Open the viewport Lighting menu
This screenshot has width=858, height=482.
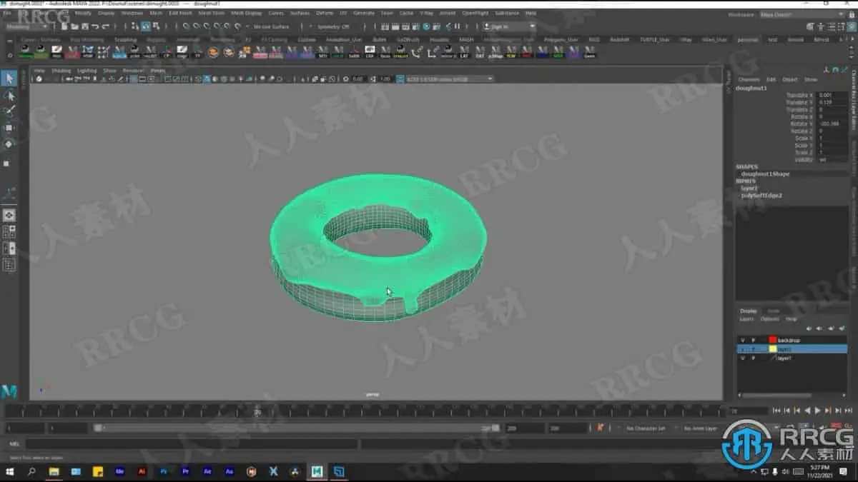tap(87, 71)
